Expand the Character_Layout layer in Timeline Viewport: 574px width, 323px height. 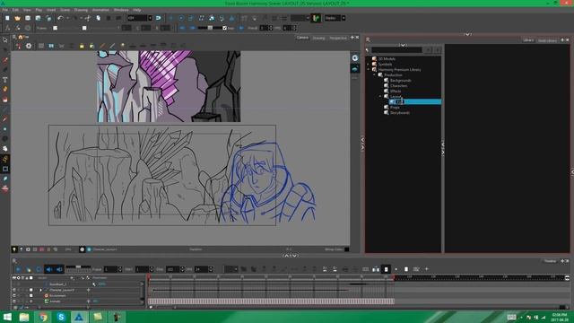(41, 290)
